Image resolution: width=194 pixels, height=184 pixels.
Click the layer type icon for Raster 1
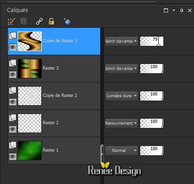click(x=13, y=145)
